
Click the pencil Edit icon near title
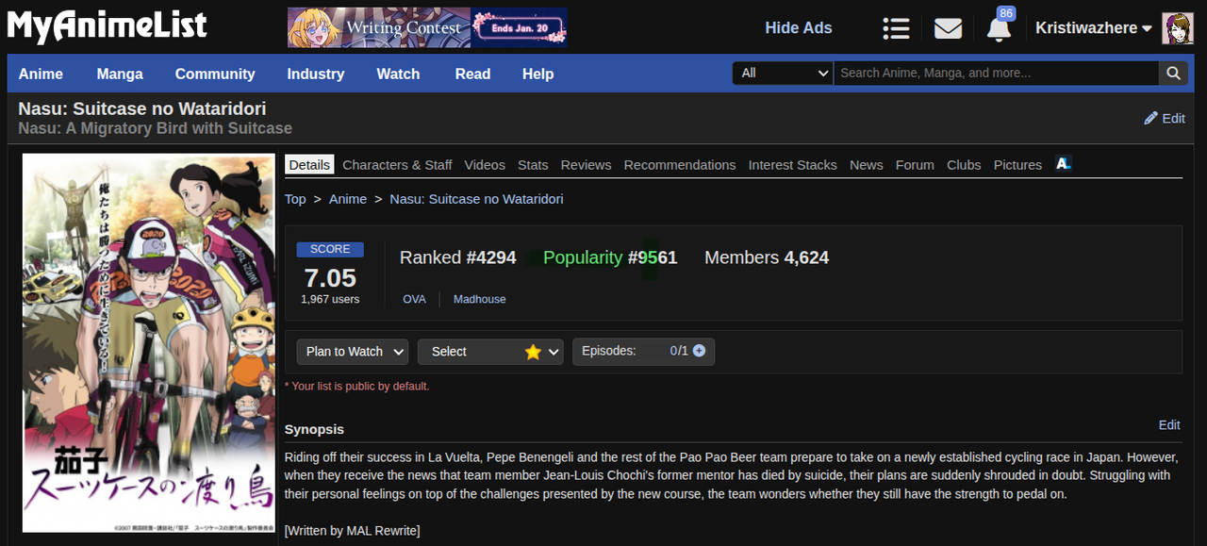[1150, 118]
